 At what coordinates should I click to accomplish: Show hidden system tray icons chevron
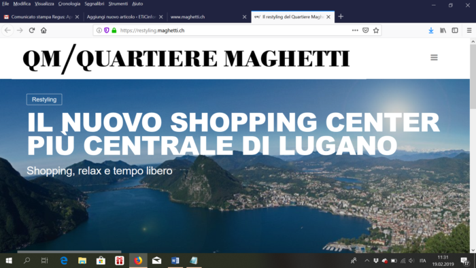(x=367, y=261)
